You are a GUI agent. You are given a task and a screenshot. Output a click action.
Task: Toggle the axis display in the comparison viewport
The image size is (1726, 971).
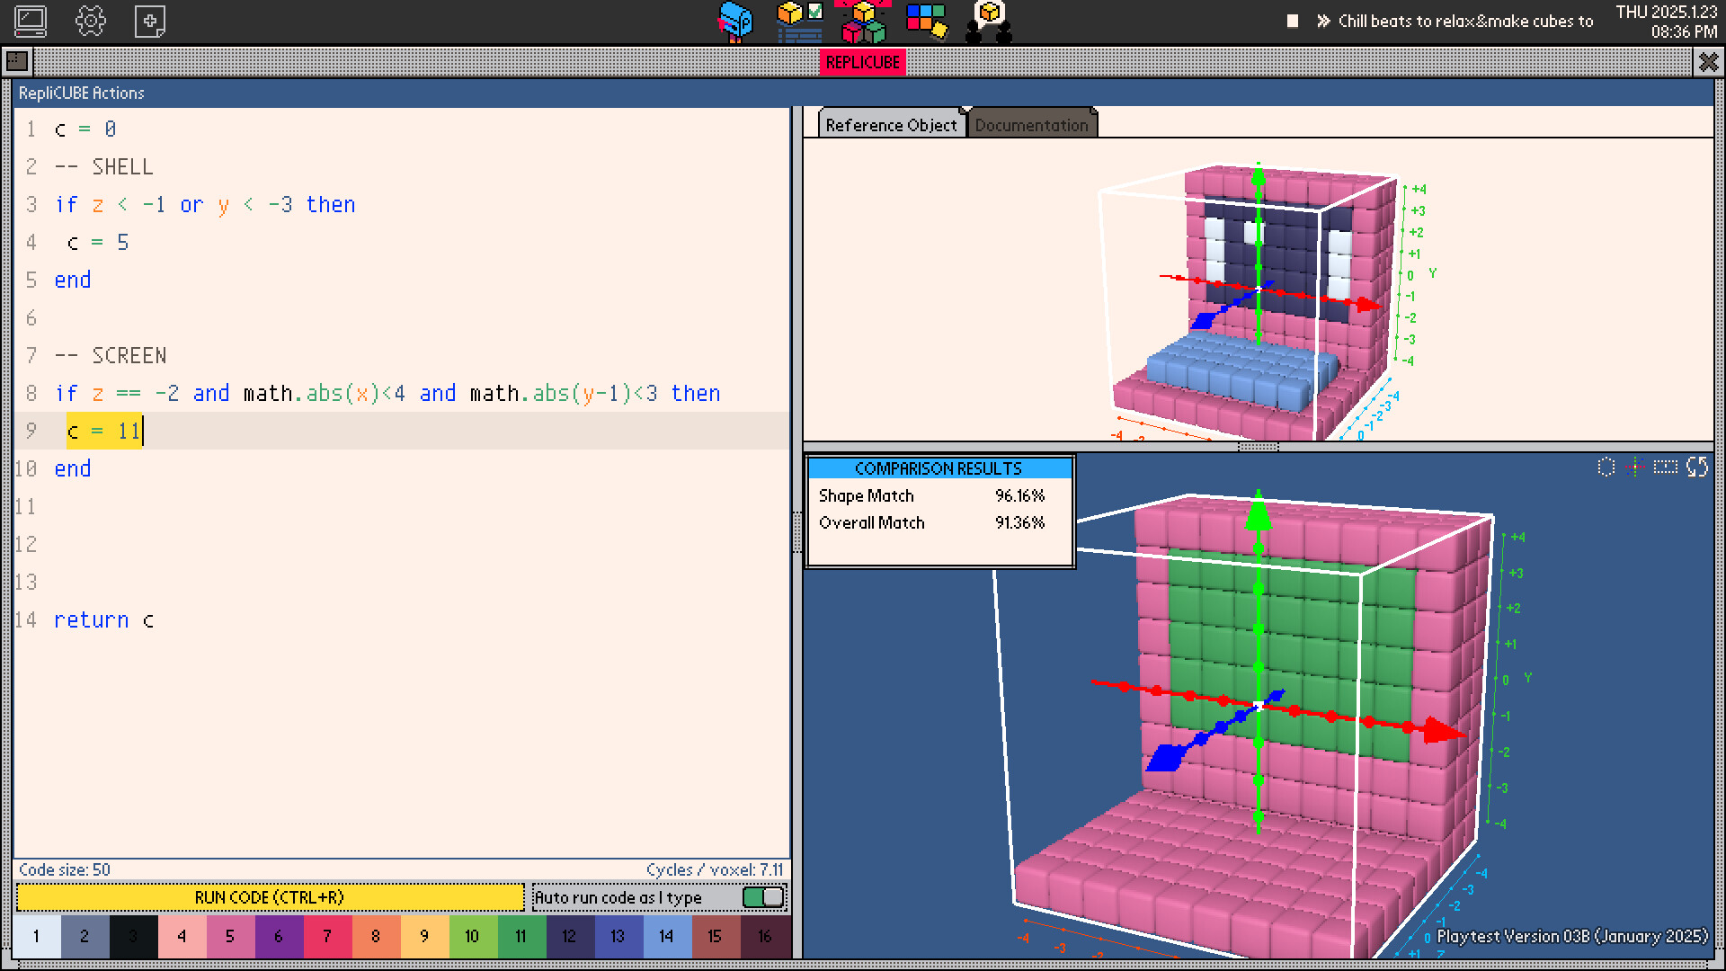pos(1635,467)
